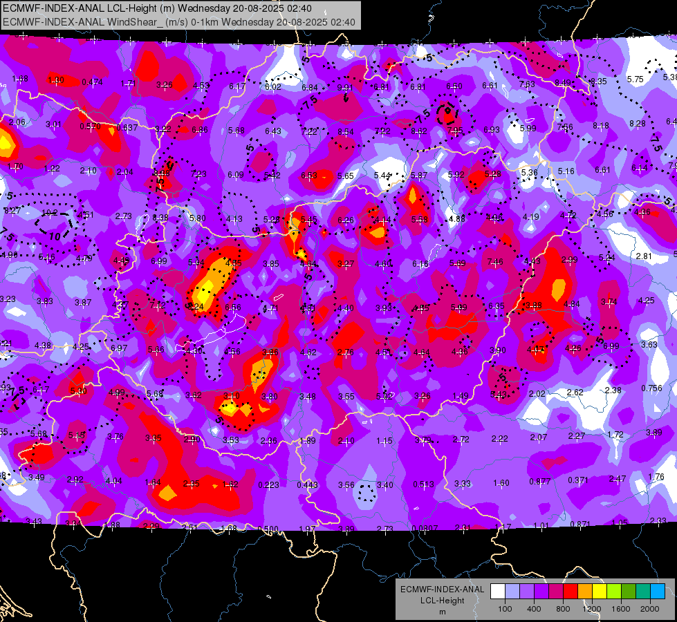Click the grid value 6.26
This screenshot has width=677, height=622.
pyautogui.click(x=345, y=220)
